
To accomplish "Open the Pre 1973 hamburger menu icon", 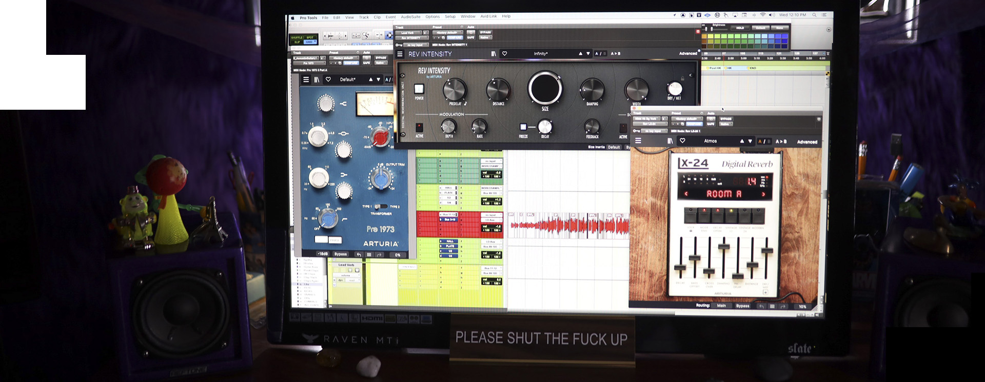I will click(x=306, y=79).
